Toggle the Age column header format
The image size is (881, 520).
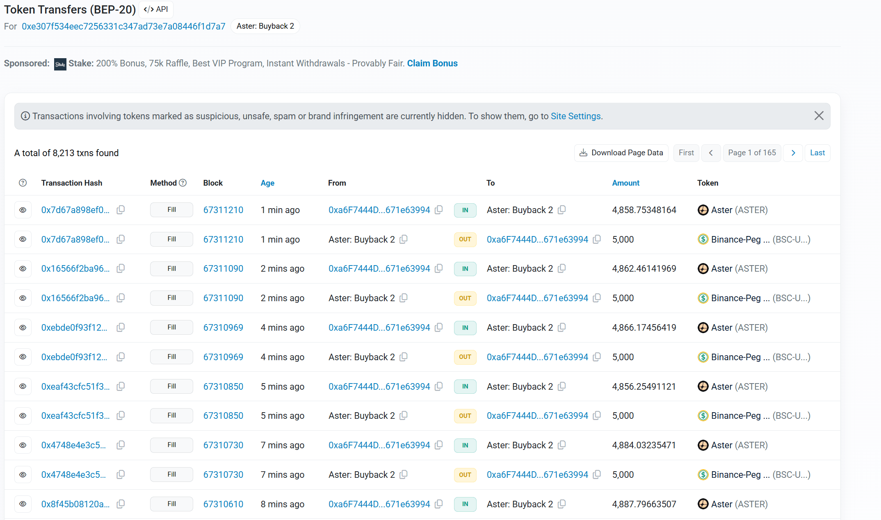[267, 183]
